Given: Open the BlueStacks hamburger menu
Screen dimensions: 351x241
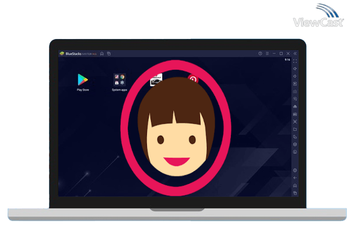Looking at the screenshot, I should (x=267, y=54).
